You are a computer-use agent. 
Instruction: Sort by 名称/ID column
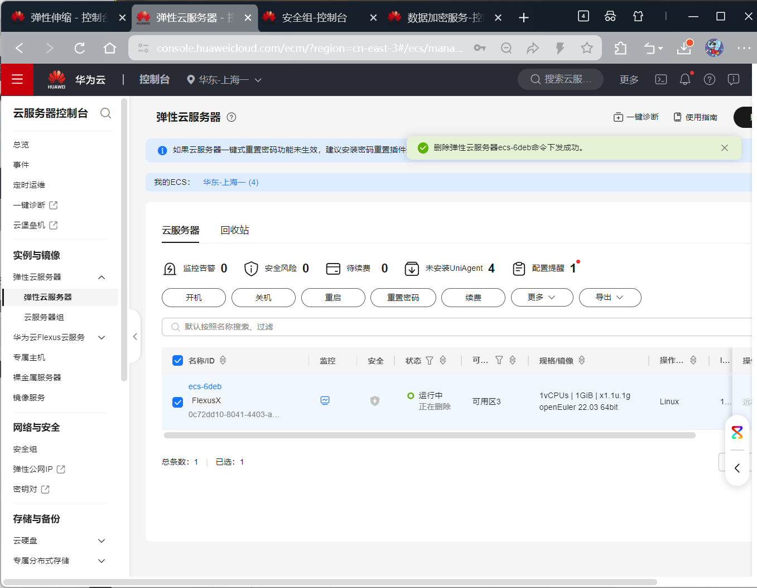(x=223, y=361)
